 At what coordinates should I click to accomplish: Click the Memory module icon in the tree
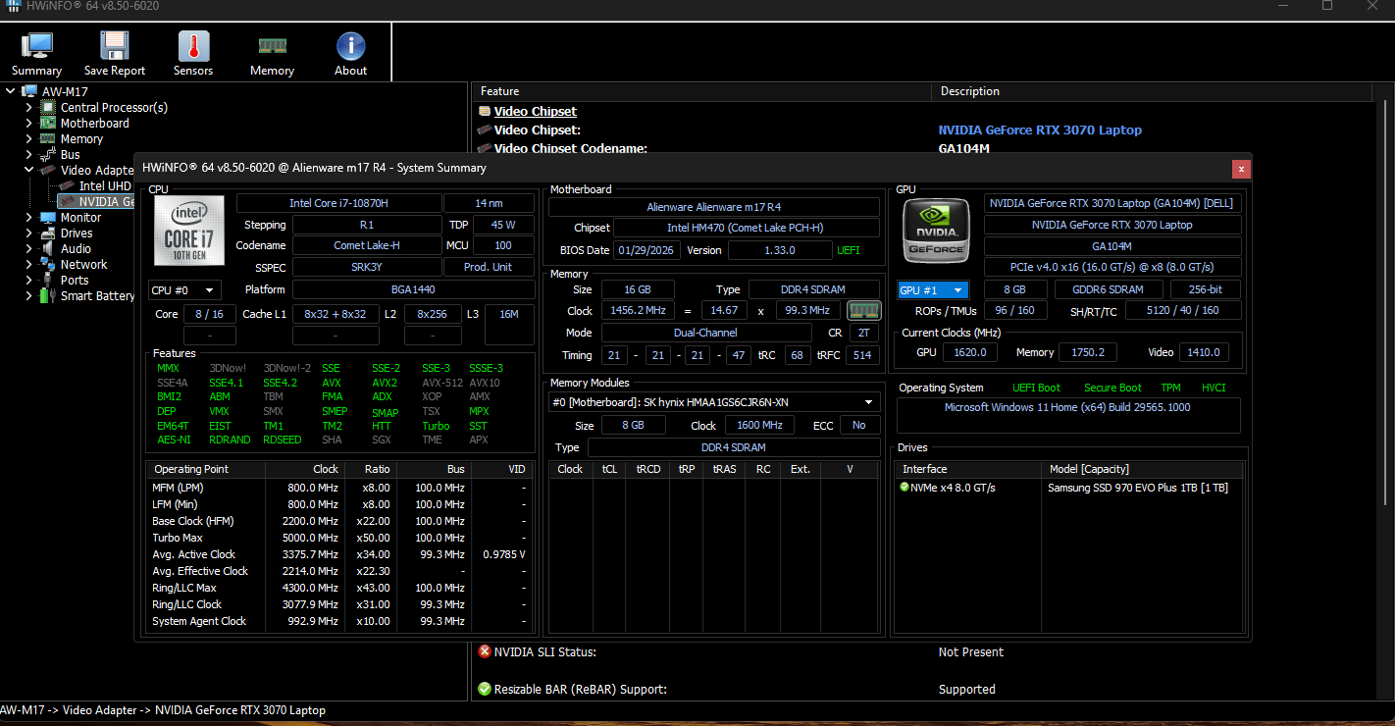[47, 139]
